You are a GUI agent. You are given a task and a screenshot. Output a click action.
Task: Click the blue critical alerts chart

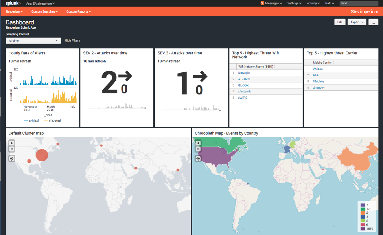tap(48, 80)
